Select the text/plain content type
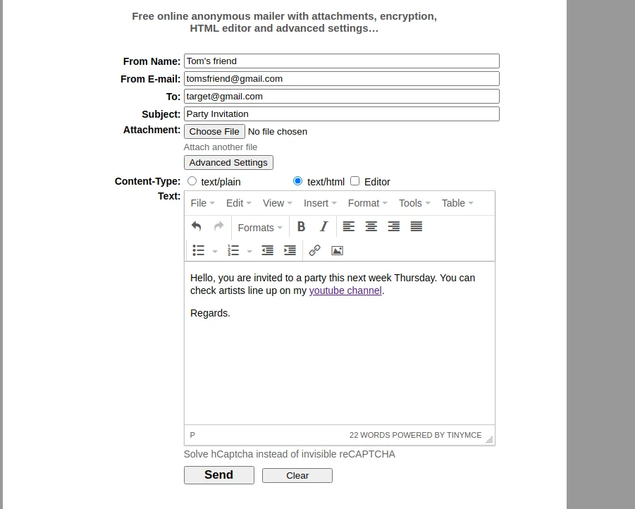 pos(192,181)
